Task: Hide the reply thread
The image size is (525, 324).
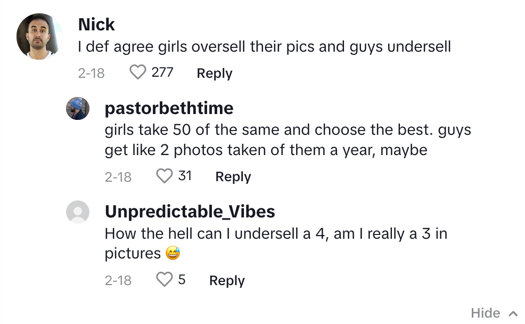Action: [x=485, y=313]
